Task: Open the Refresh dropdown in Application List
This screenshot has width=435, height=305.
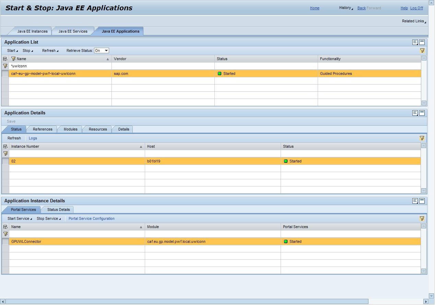Action: coord(50,50)
